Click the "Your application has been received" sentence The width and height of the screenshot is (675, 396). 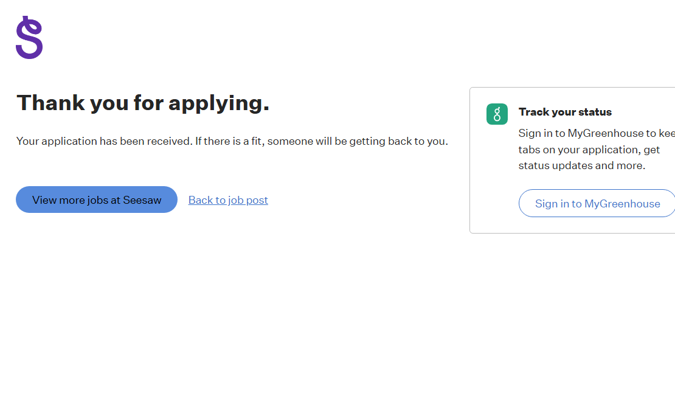point(103,141)
